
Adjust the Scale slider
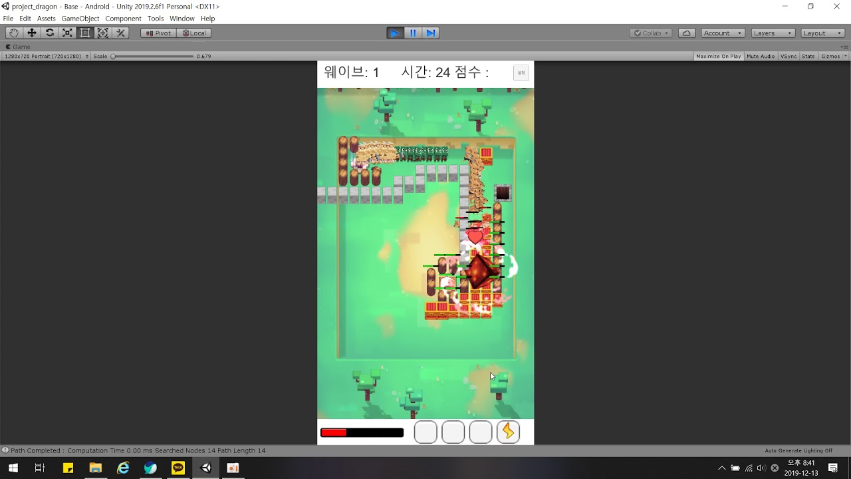tap(153, 57)
